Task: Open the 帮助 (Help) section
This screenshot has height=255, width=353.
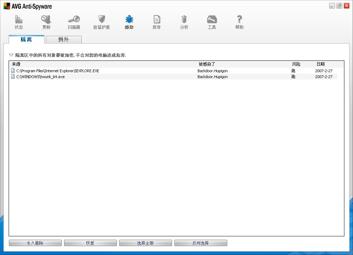Action: coord(239,22)
